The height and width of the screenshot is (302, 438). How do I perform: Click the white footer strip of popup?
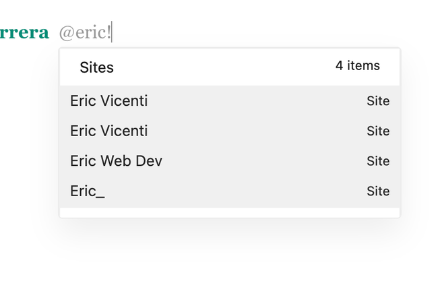tap(229, 212)
